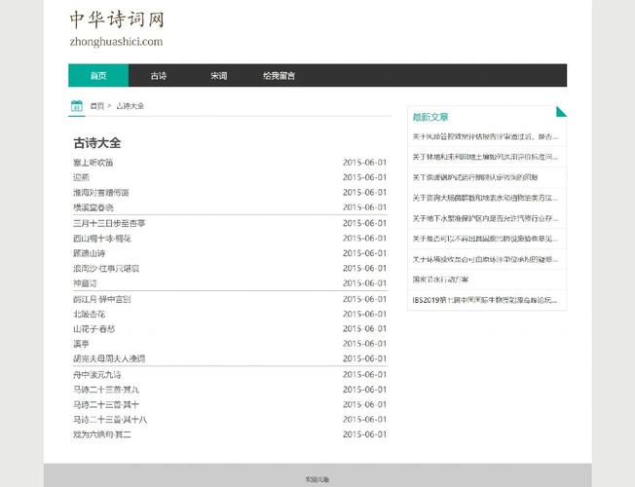Image resolution: width=635 pixels, height=487 pixels.
Task: Open the article starting 关于林地和未利用地
Action: 485,157
